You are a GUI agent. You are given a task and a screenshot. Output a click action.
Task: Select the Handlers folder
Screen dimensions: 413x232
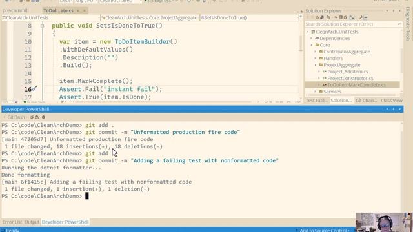[x=333, y=59]
